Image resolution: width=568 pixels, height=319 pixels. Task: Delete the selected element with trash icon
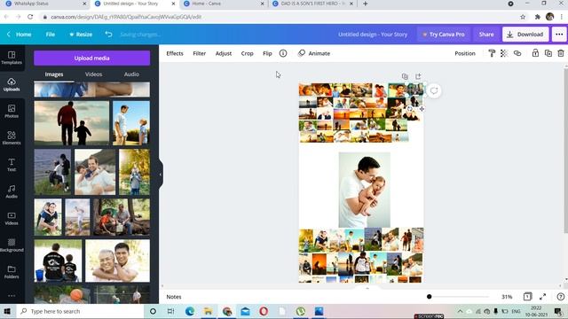coord(561,53)
